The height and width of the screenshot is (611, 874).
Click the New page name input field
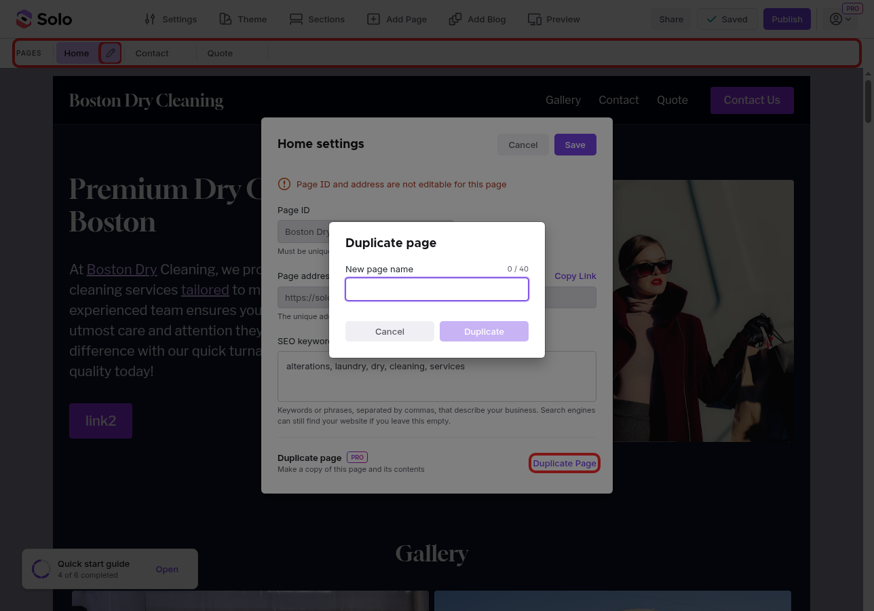437,289
